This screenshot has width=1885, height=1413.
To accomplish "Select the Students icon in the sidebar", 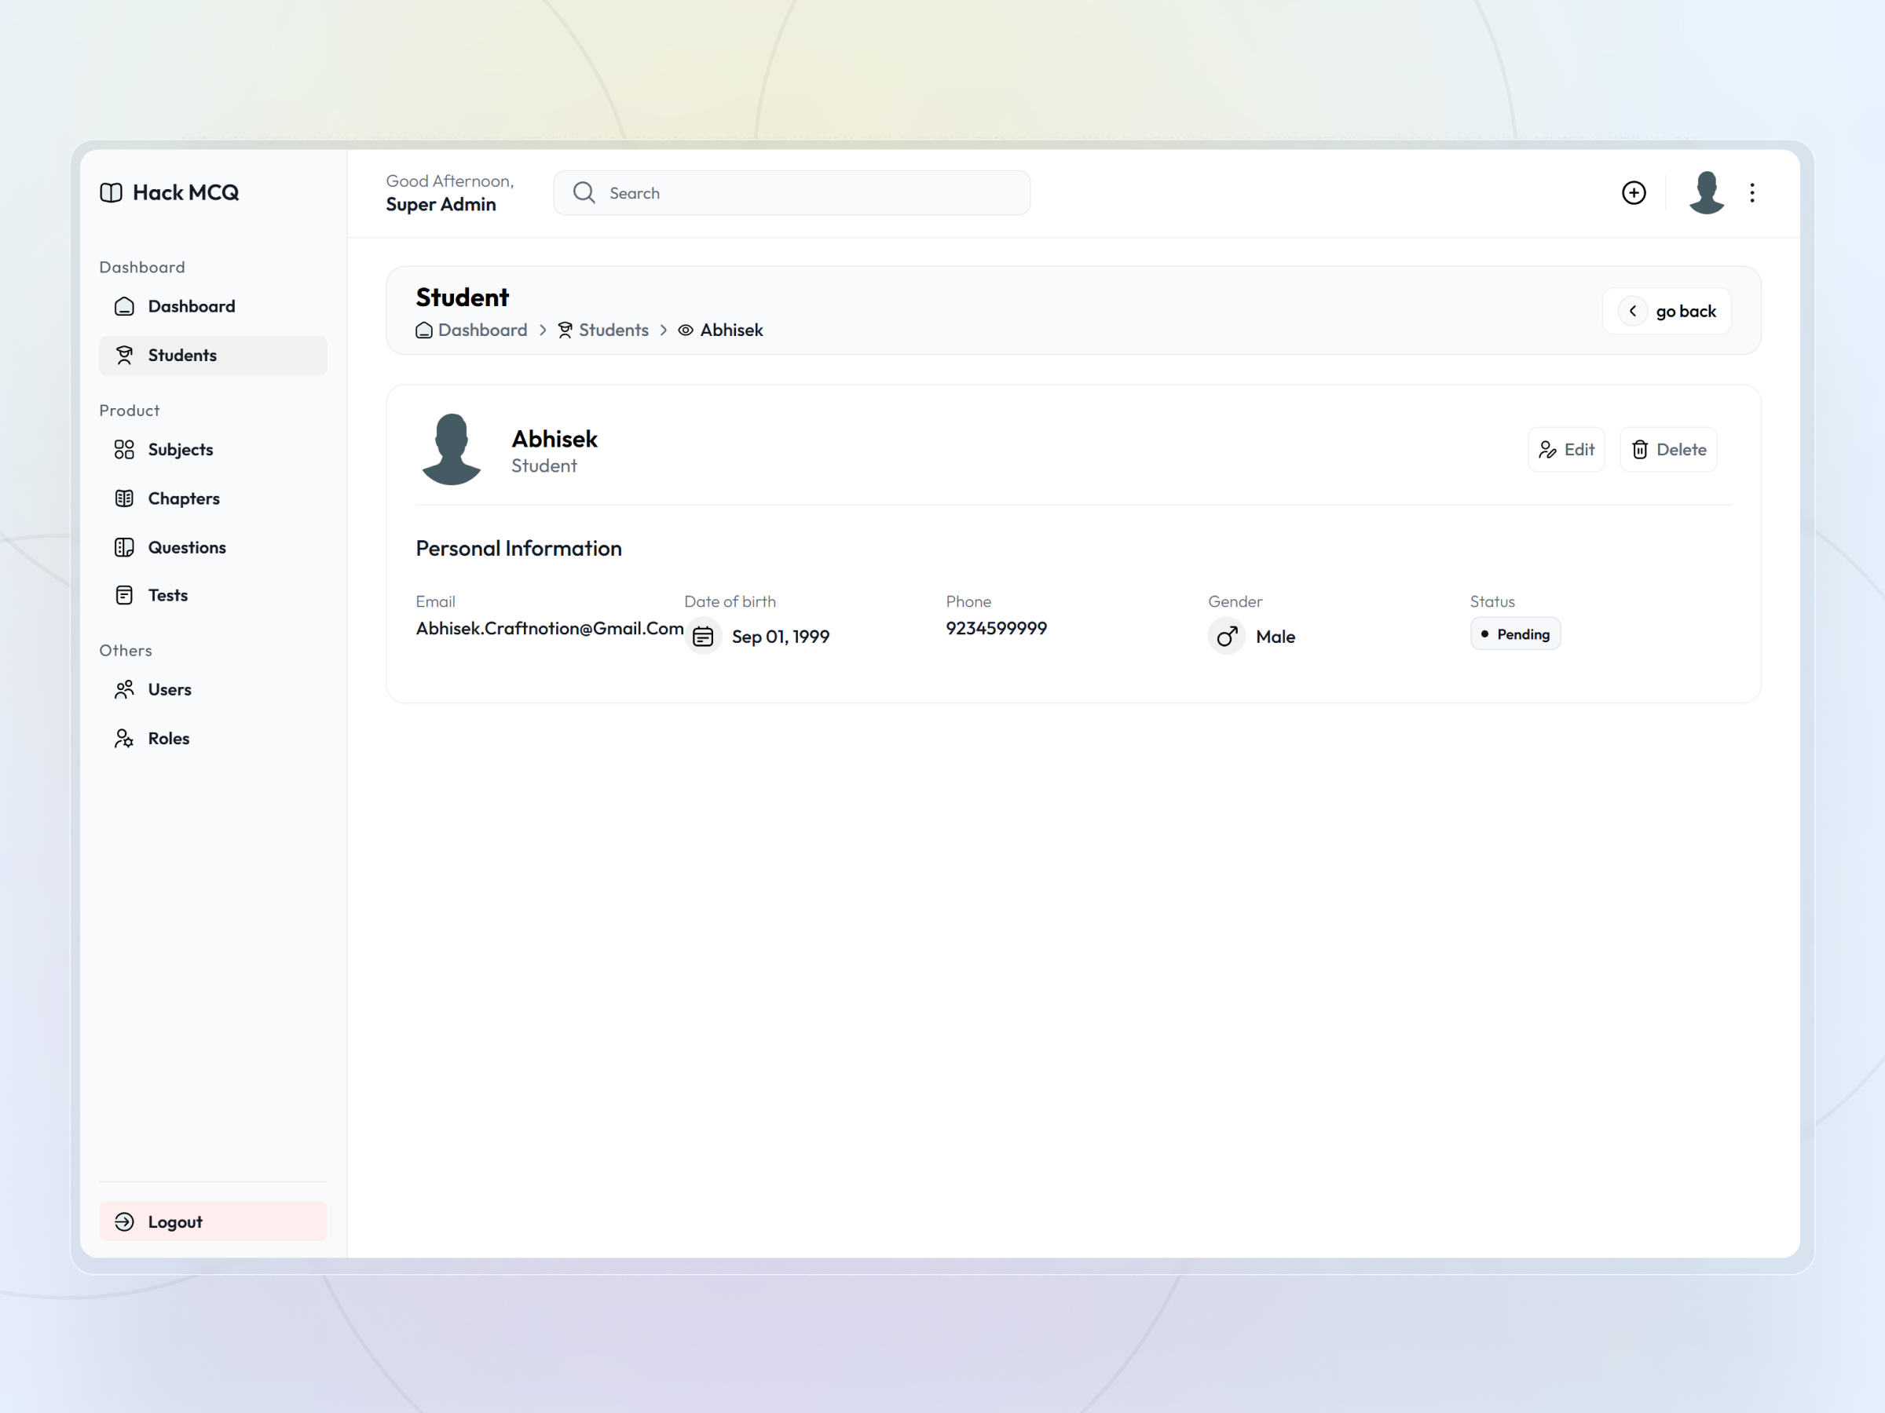I will pyautogui.click(x=125, y=355).
